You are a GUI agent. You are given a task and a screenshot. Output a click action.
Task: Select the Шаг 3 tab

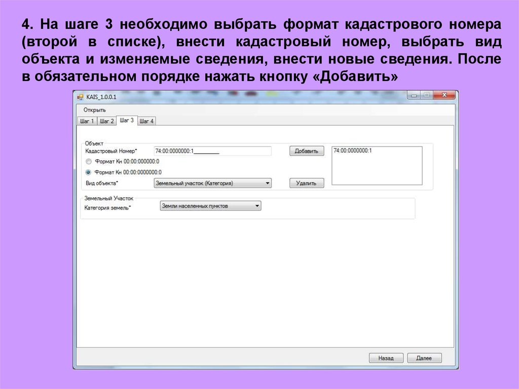click(x=126, y=120)
